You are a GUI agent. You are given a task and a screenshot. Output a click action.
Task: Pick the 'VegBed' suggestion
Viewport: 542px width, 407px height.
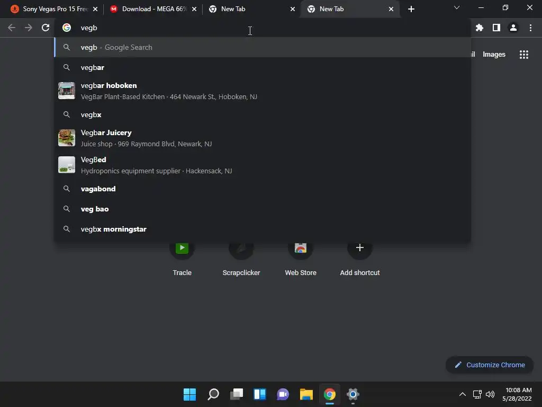click(x=263, y=165)
